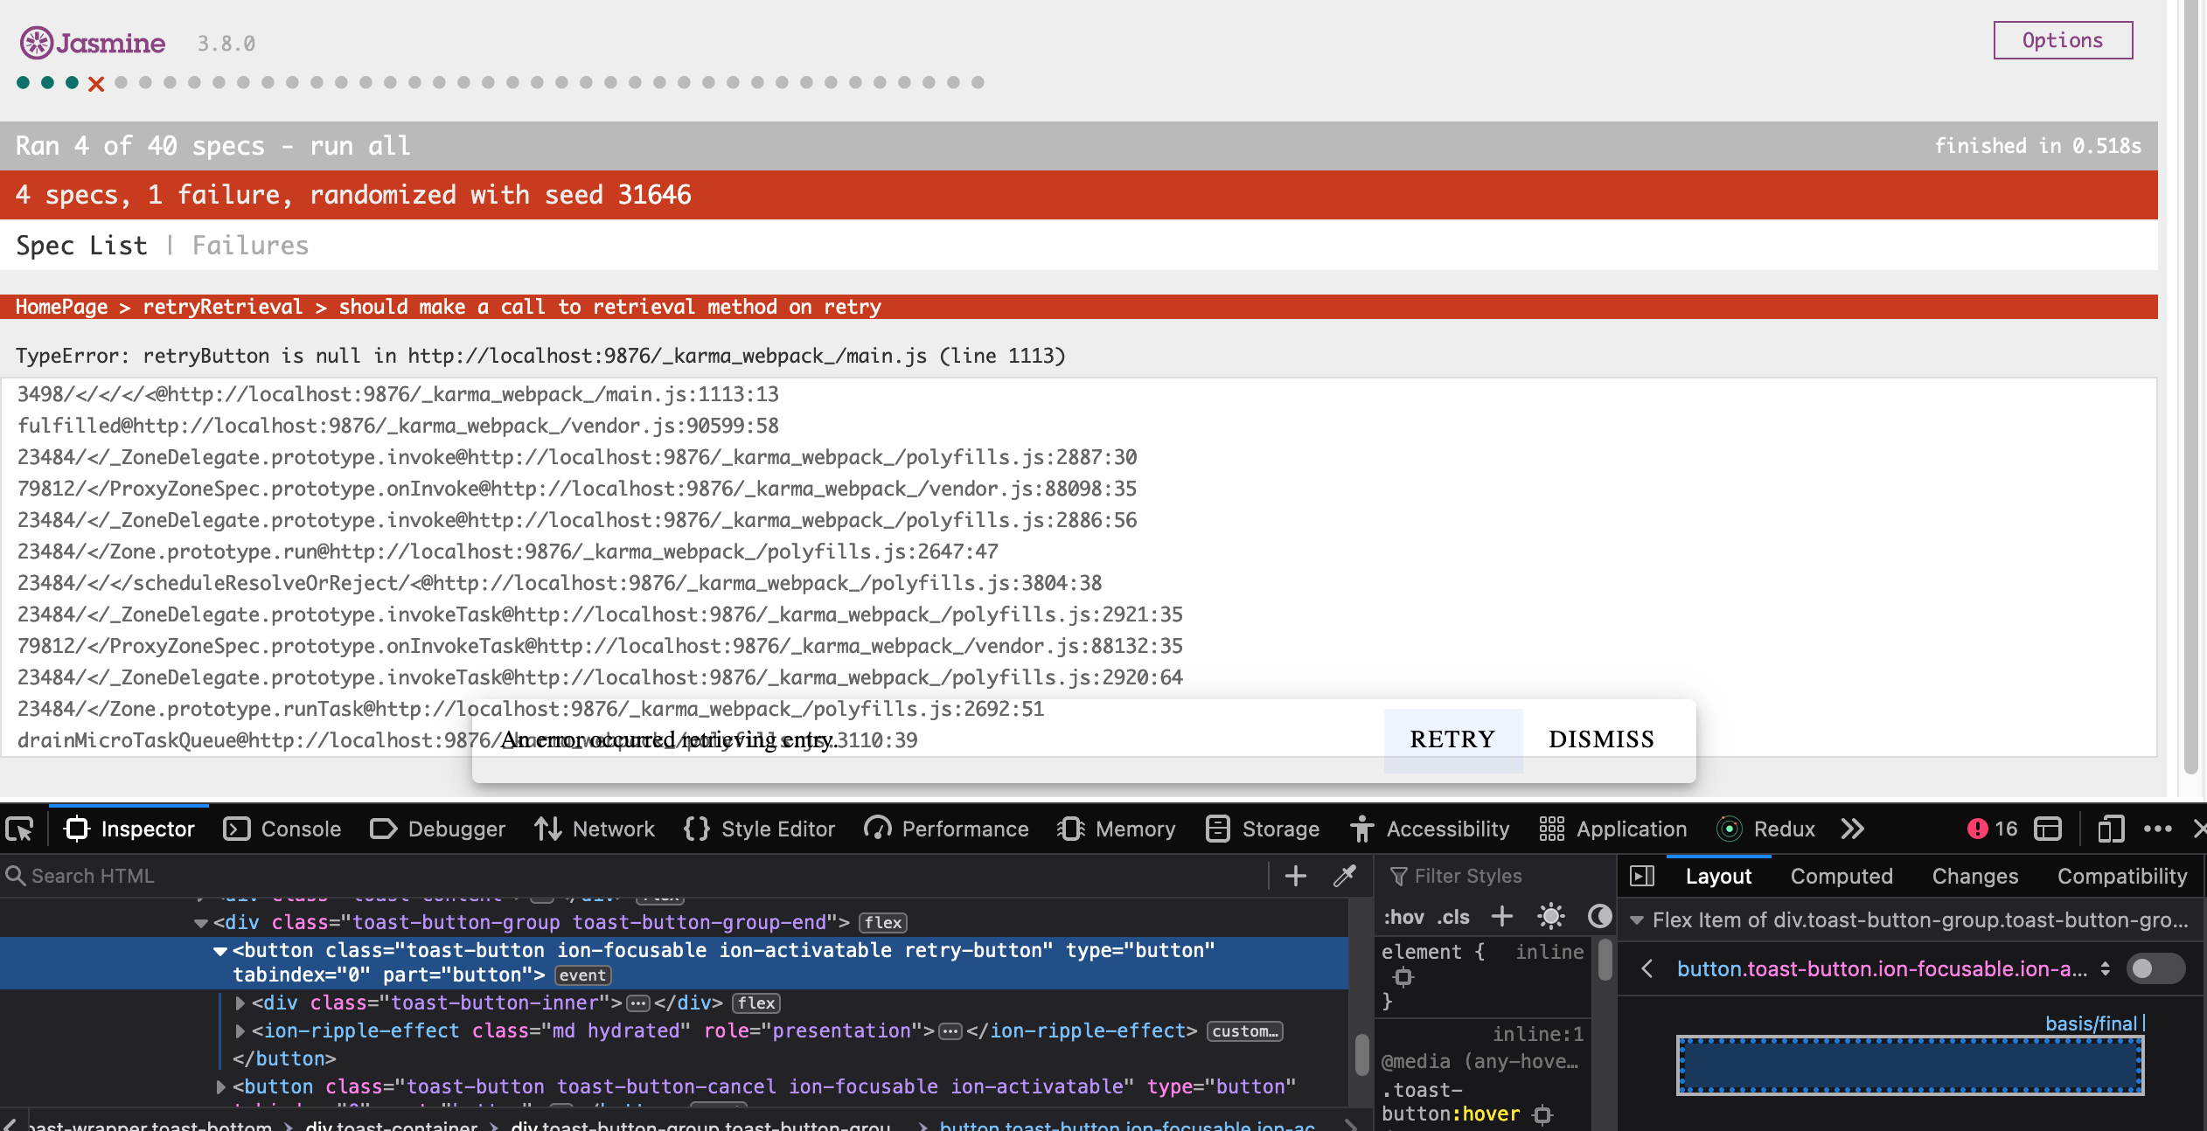Toggle the .cls class list panel
Screen dimensions: 2207x1131
[1453, 917]
